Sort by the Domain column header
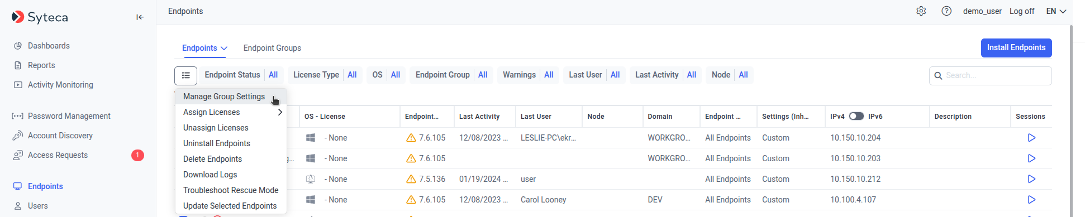 (660, 117)
